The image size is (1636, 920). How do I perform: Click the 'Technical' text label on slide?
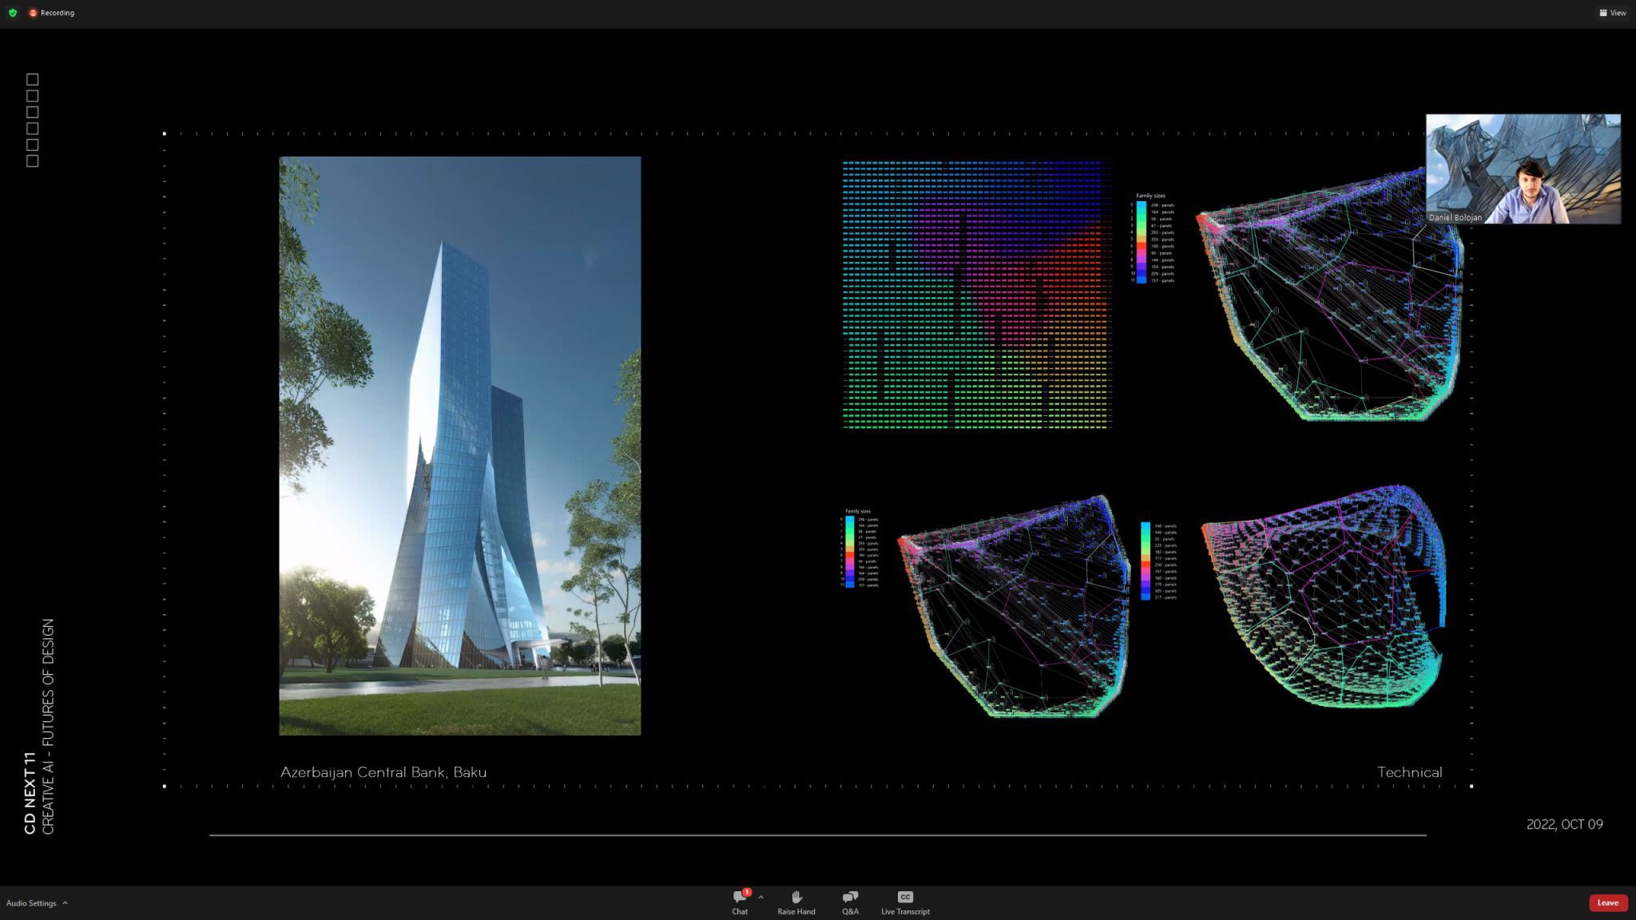point(1410,772)
